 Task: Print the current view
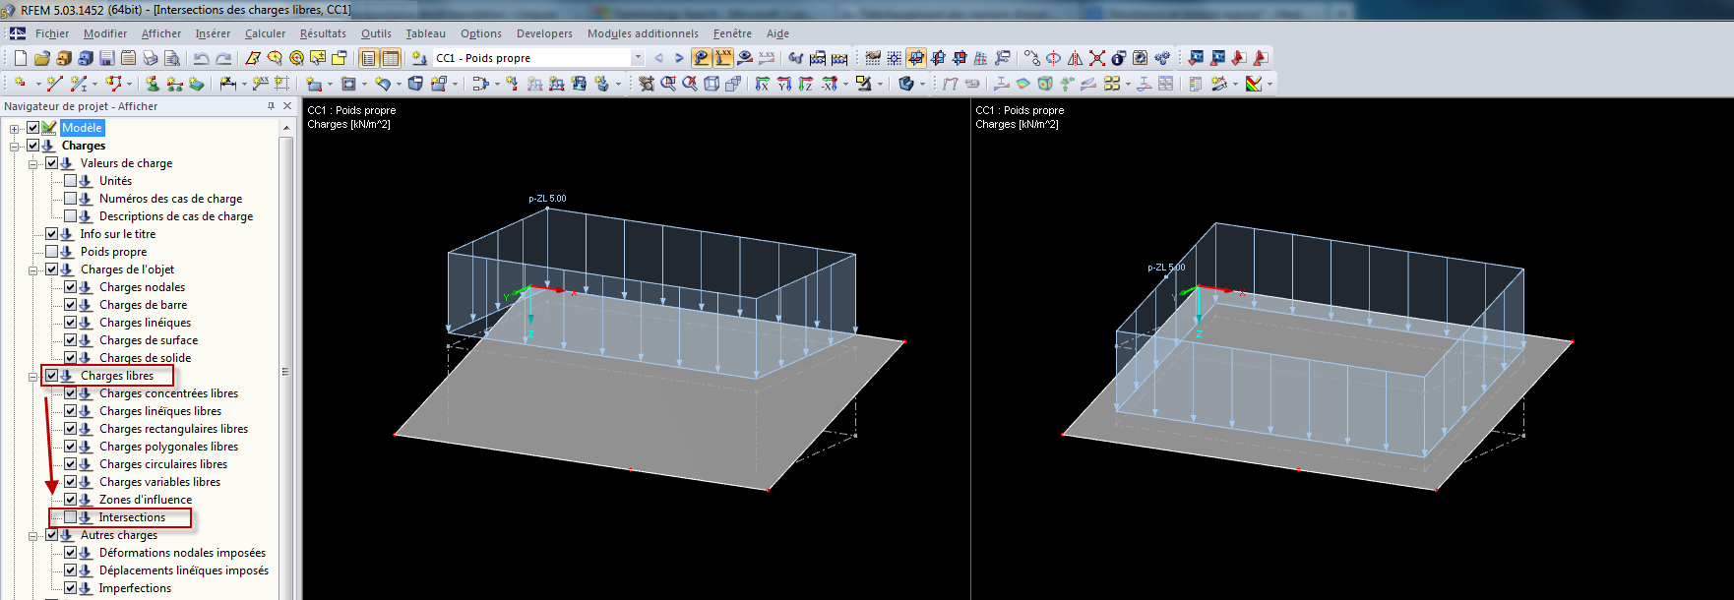coord(151,58)
